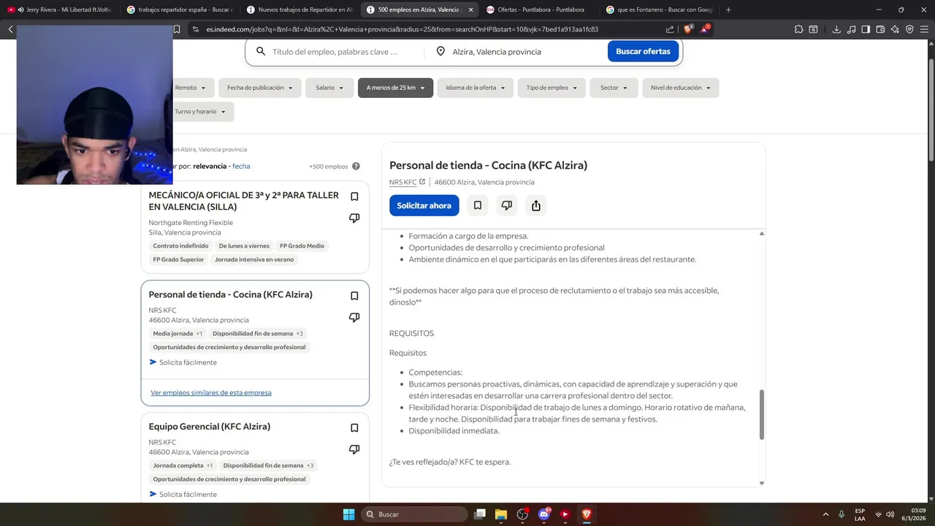The image size is (935, 526).
Task: Open the NRS KFC external link icon
Action: [422, 182]
